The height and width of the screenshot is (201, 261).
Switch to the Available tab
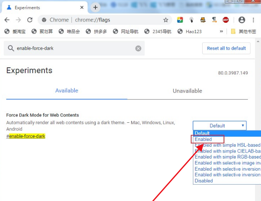[66, 91]
